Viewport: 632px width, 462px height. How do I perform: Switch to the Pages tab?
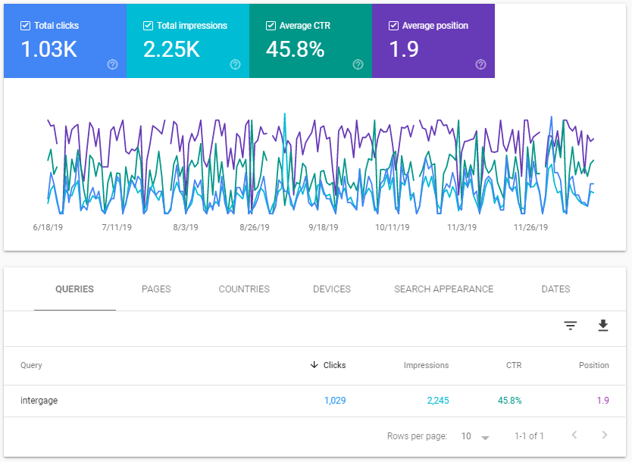tap(156, 289)
